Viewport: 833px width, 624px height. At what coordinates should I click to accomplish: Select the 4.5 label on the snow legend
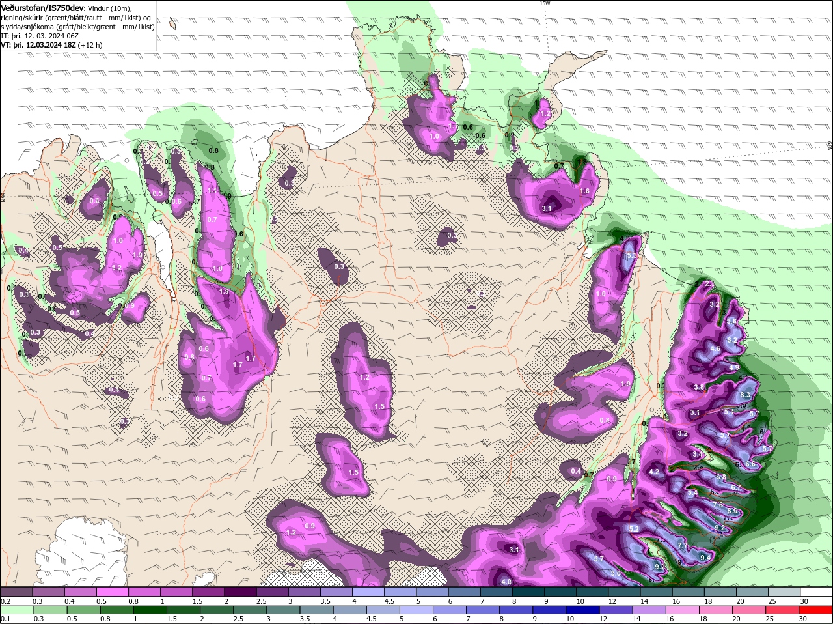coord(390,601)
